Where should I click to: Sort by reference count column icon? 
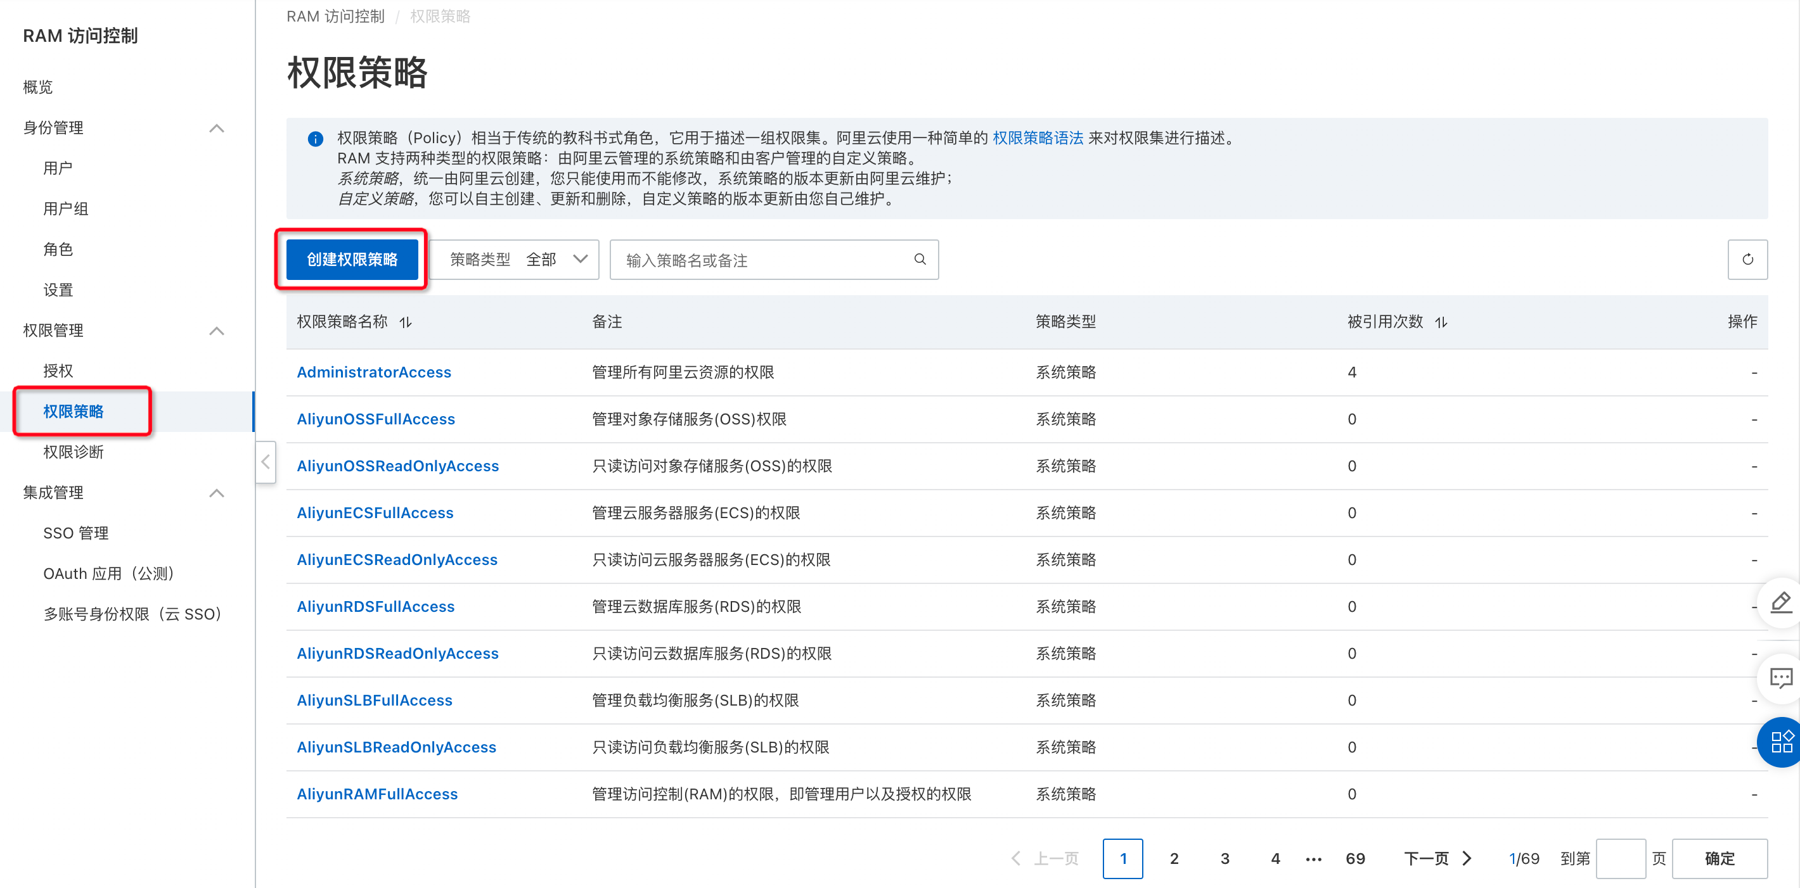(x=1441, y=322)
